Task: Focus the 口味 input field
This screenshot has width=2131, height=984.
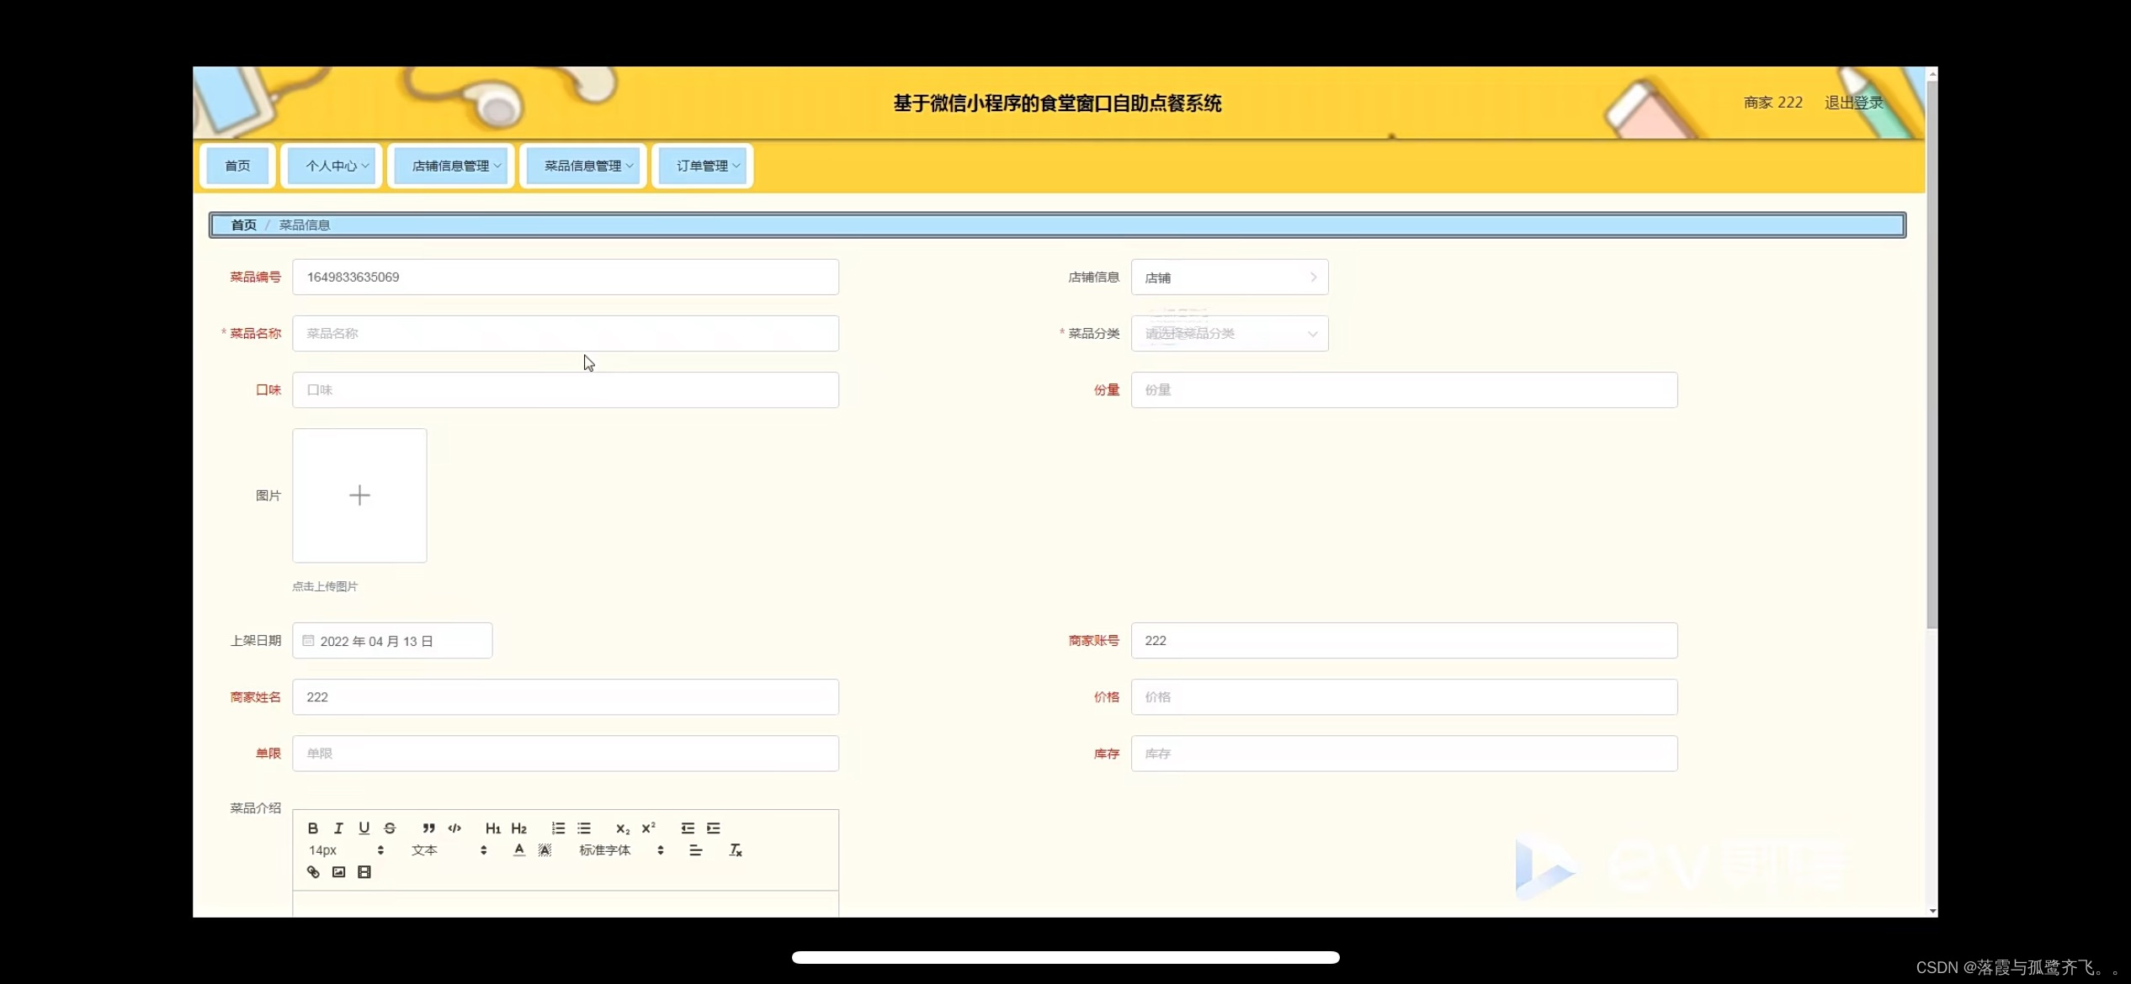Action: [x=566, y=390]
